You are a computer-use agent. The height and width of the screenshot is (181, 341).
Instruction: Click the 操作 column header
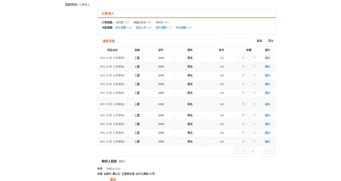coord(268,50)
